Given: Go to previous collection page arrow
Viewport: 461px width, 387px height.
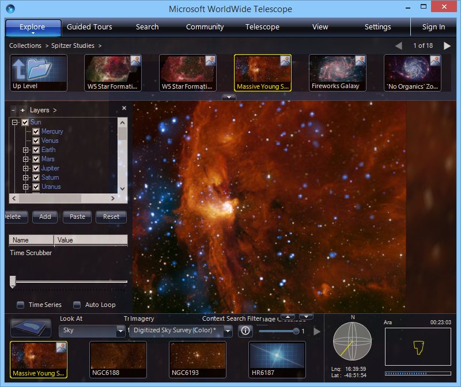Looking at the screenshot, I should [x=399, y=45].
